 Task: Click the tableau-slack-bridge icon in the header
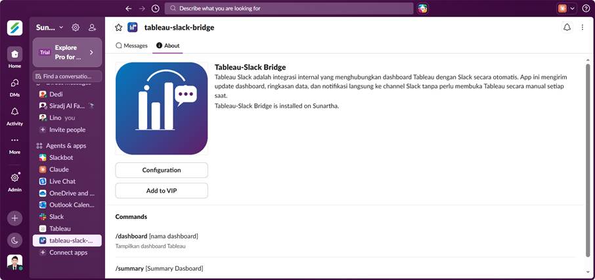(133, 28)
